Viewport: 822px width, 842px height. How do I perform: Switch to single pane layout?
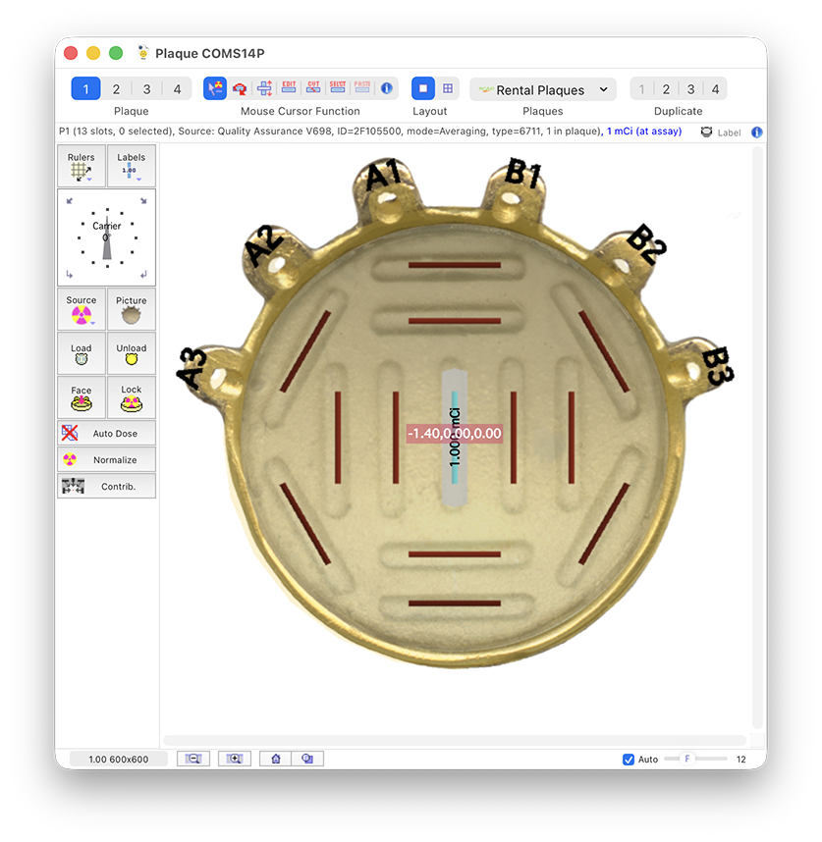[423, 88]
